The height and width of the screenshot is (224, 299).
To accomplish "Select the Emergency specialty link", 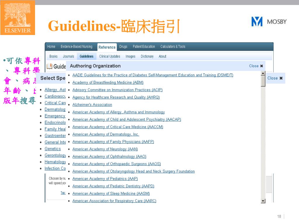I will tap(55, 116).
